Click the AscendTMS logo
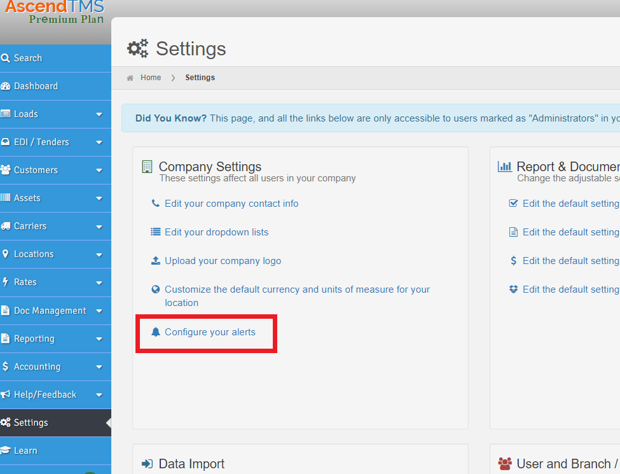The width and height of the screenshot is (620, 474). tap(55, 7)
